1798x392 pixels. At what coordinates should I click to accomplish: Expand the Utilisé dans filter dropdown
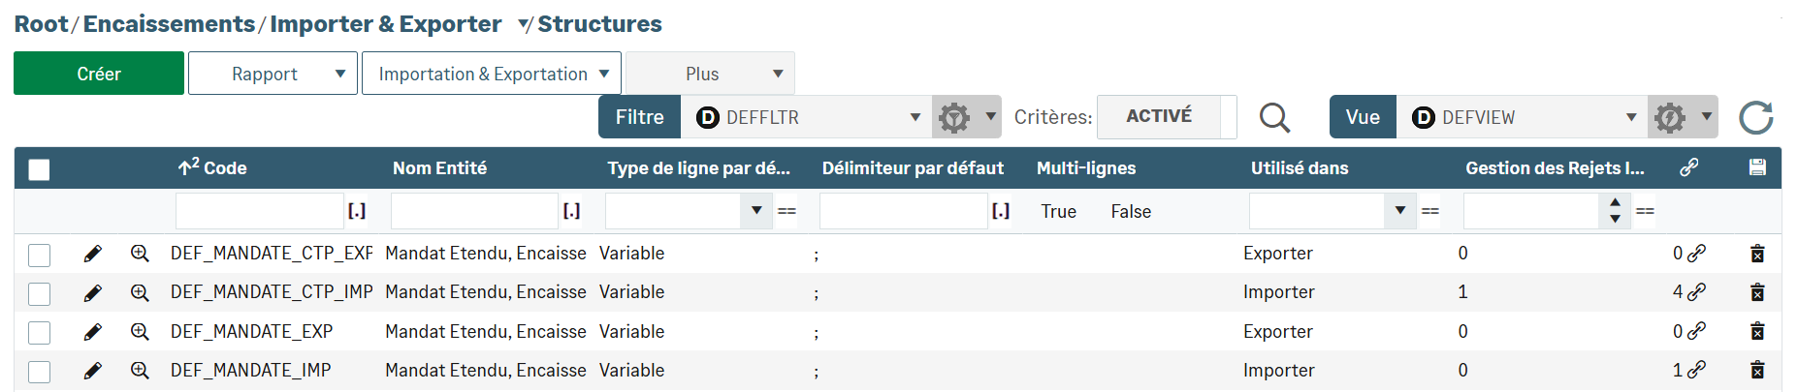pos(1398,211)
